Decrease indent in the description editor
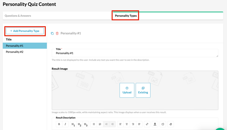Screen dimensions: 227x130 [106, 124]
